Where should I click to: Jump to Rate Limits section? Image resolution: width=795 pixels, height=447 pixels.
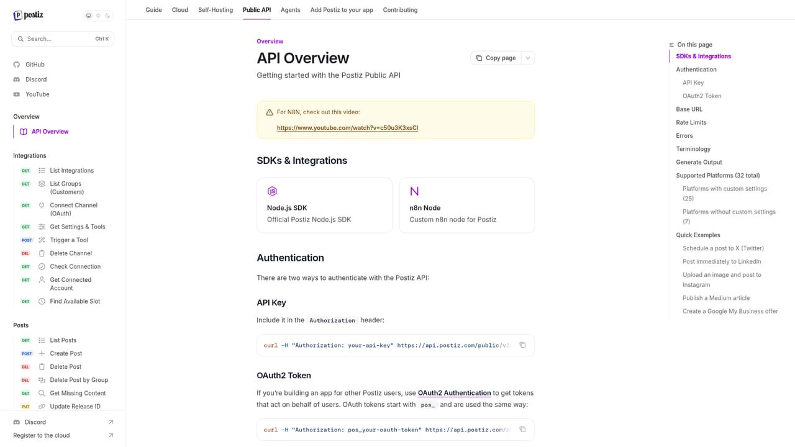coord(691,122)
